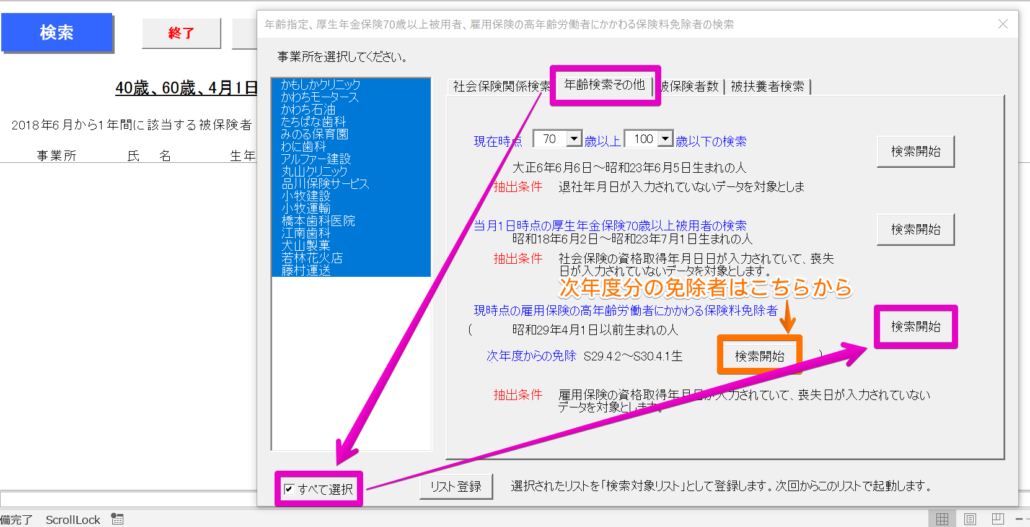
Task: Select 小牧建設 in the office list
Action: point(351,196)
